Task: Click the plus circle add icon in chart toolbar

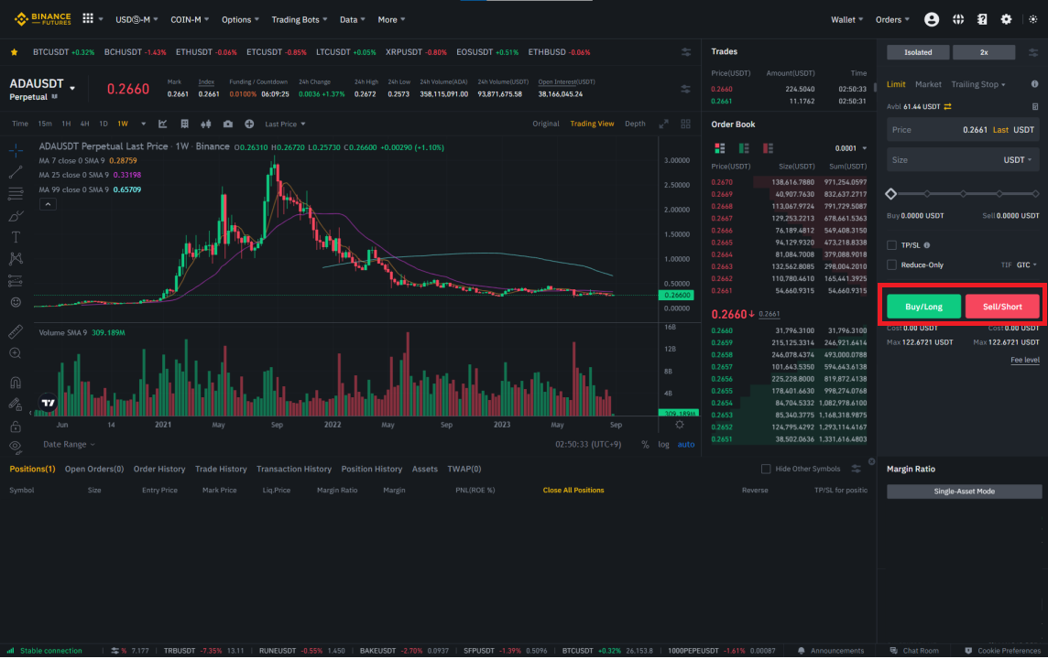Action: coord(249,124)
